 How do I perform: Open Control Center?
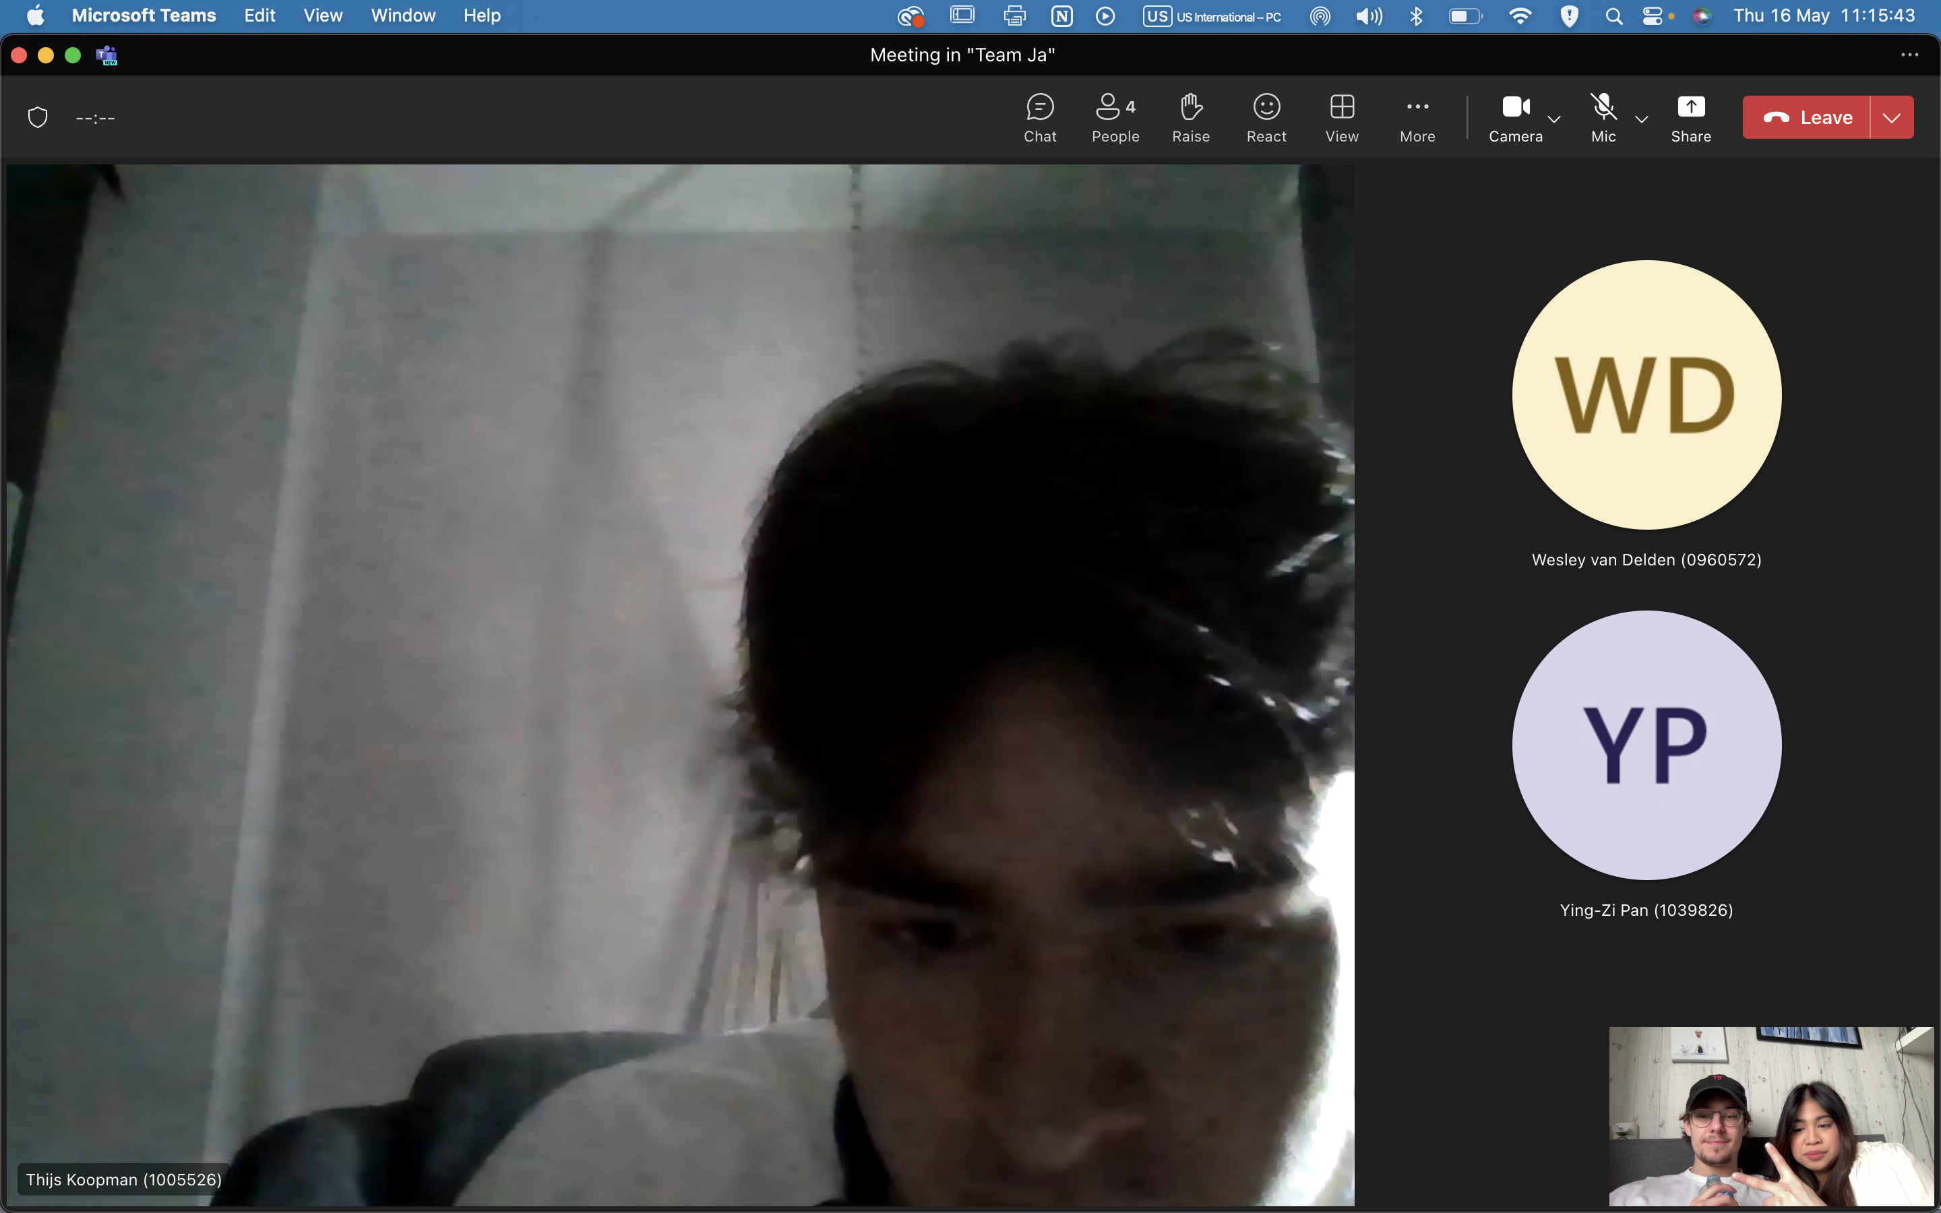1653,16
